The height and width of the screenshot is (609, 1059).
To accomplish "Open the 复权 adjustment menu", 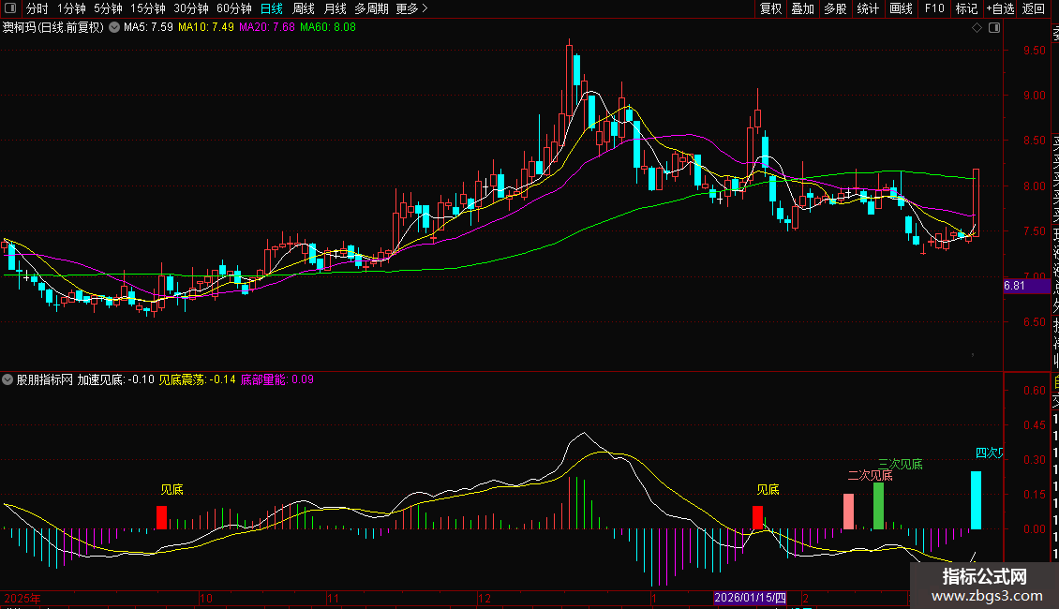I will click(x=770, y=8).
